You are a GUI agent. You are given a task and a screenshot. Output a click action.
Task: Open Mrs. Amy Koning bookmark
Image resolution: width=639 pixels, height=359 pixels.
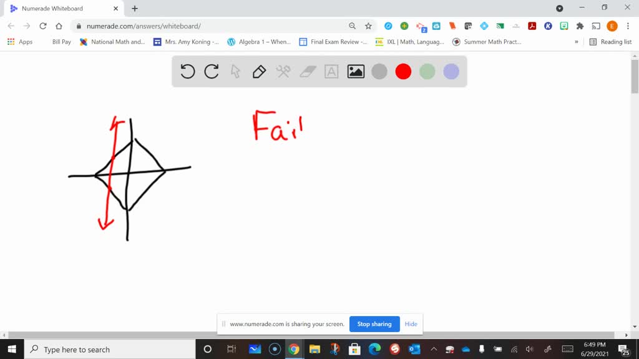[186, 42]
